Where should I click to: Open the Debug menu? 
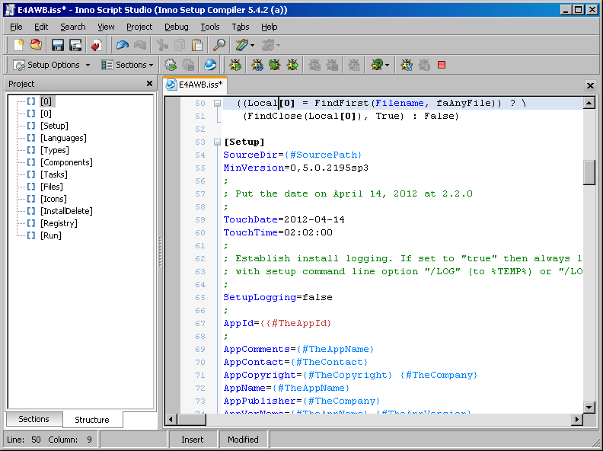pyautogui.click(x=177, y=27)
